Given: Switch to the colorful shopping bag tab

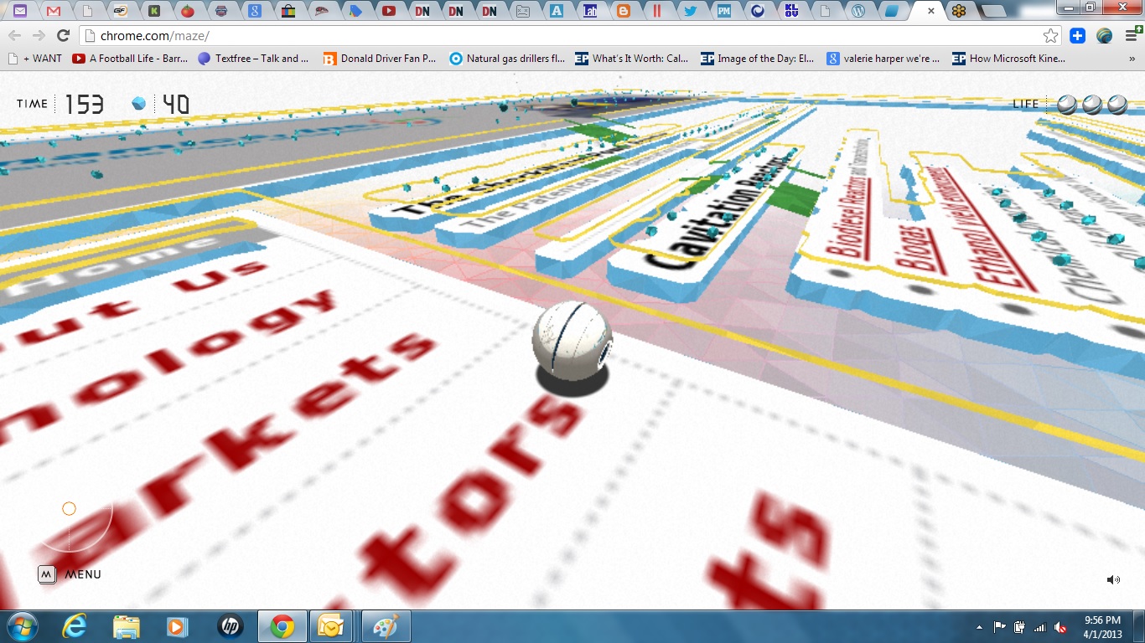Looking at the screenshot, I should point(288,11).
